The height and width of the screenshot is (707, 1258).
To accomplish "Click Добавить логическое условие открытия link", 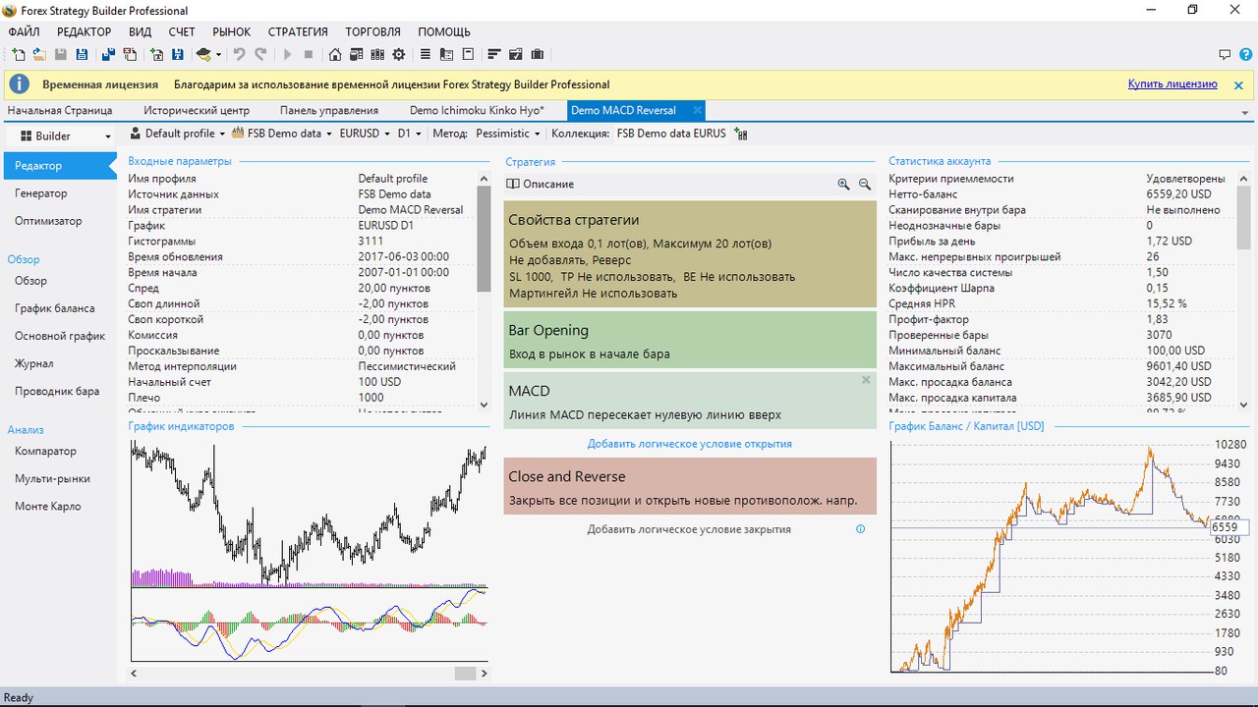I will (689, 444).
